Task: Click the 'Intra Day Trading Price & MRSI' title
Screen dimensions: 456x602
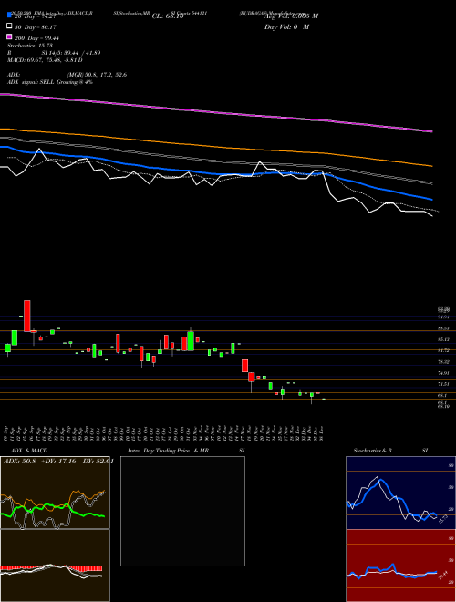Action: tap(186, 451)
